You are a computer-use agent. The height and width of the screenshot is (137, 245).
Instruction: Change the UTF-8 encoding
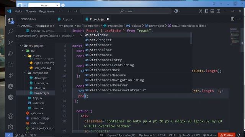tap(162, 135)
